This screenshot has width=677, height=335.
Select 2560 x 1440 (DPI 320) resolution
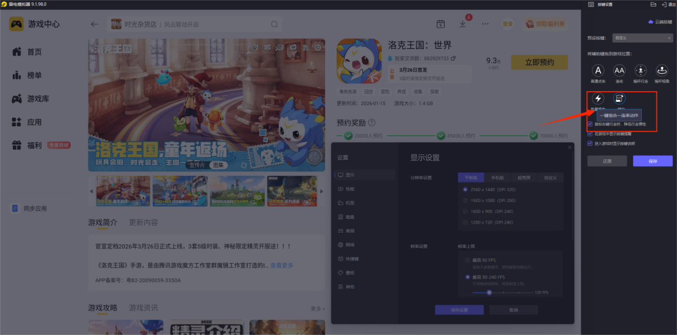click(x=466, y=189)
